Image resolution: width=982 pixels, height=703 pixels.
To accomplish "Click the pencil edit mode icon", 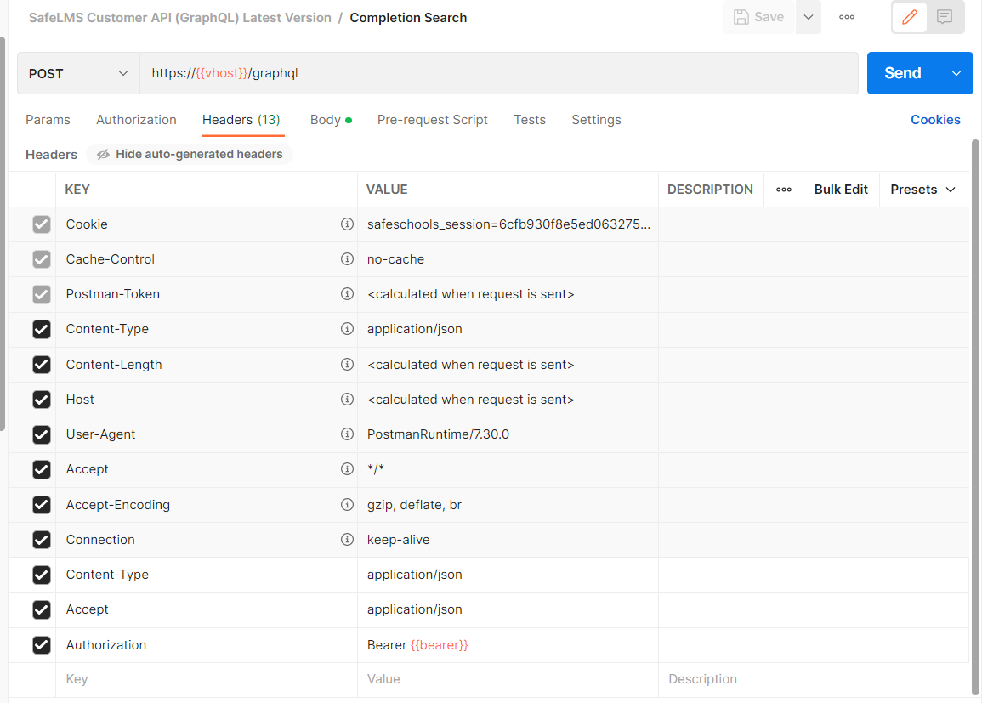I will [909, 17].
